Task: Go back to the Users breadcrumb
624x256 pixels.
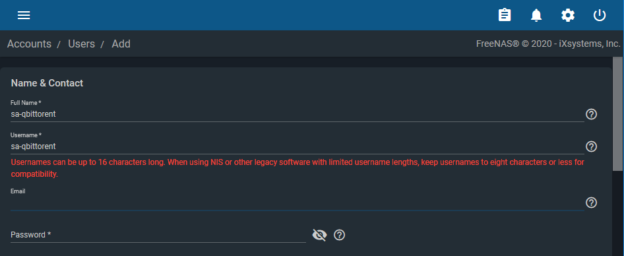Action: 81,44
